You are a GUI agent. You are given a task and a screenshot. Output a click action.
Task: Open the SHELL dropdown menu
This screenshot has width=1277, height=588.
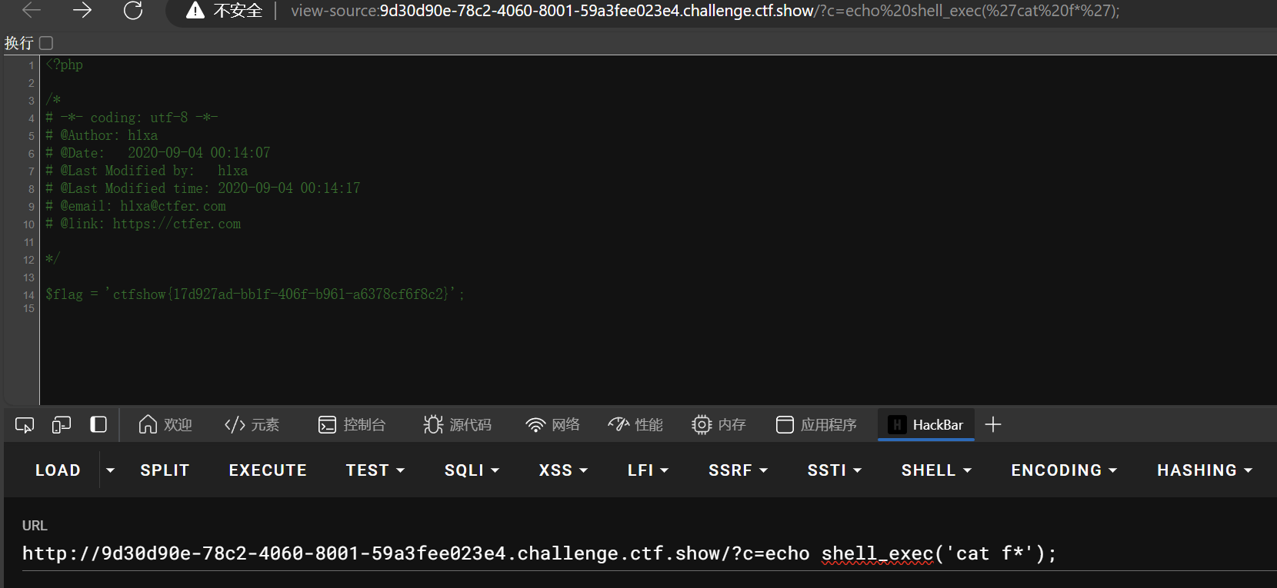935,470
